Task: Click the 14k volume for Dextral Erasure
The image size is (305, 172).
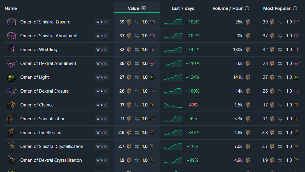Action: [239, 91]
